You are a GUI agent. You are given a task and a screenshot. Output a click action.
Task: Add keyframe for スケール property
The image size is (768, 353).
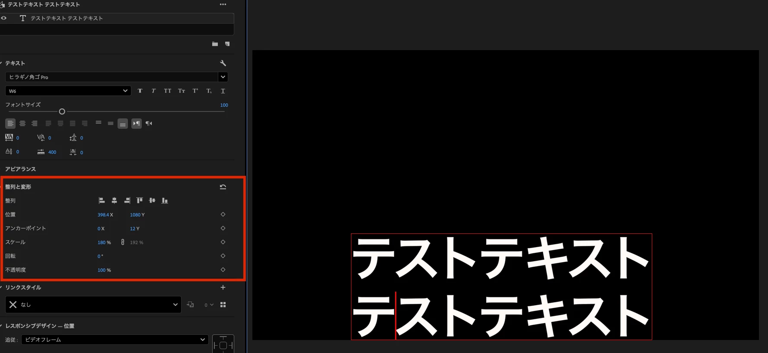(x=223, y=242)
